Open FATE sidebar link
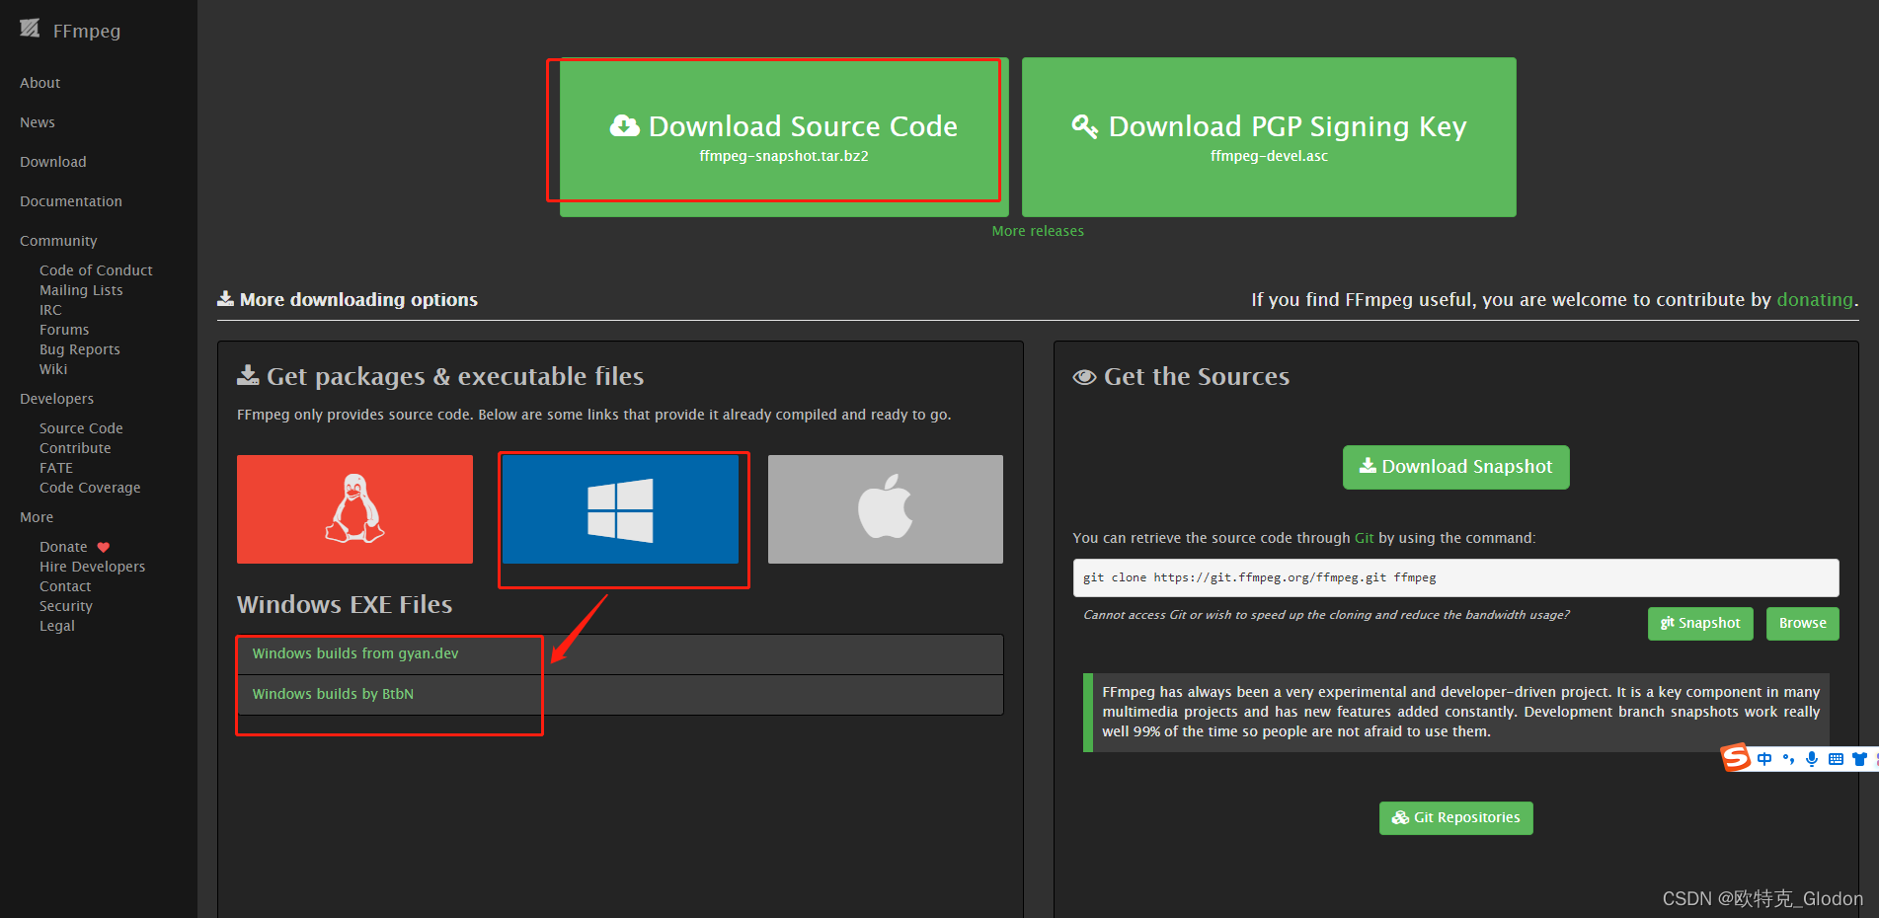The image size is (1879, 918). [x=56, y=468]
